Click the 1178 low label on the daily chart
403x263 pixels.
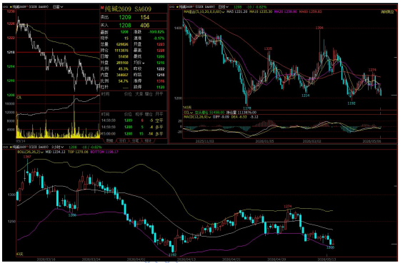[247, 108]
